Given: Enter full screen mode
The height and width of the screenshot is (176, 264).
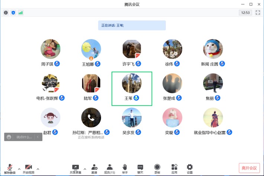Looking at the screenshot, I should (257, 12).
